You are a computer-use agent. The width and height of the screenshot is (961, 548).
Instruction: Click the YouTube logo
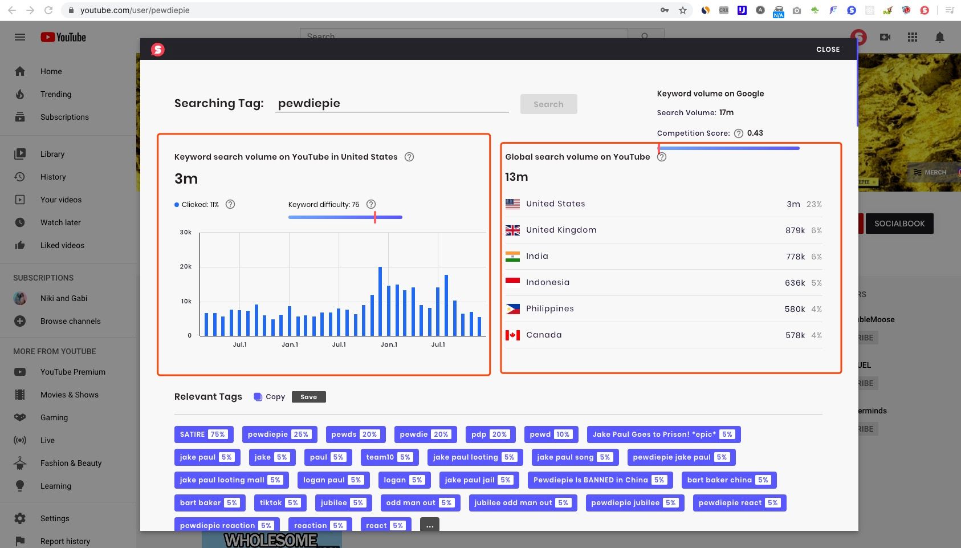pos(63,37)
